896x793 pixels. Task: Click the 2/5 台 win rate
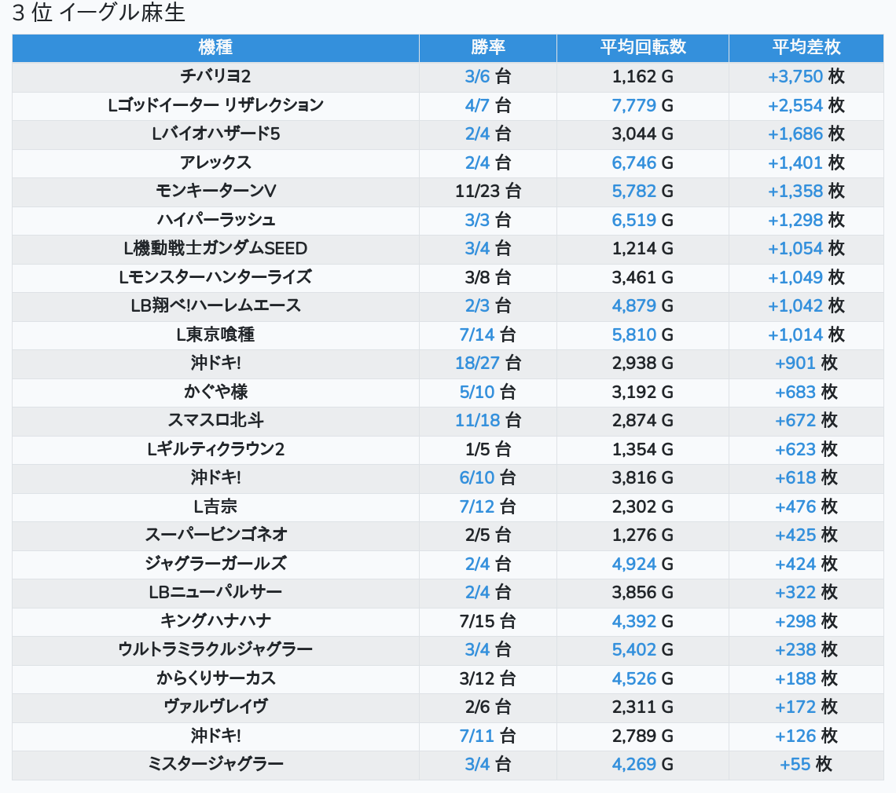click(x=488, y=535)
